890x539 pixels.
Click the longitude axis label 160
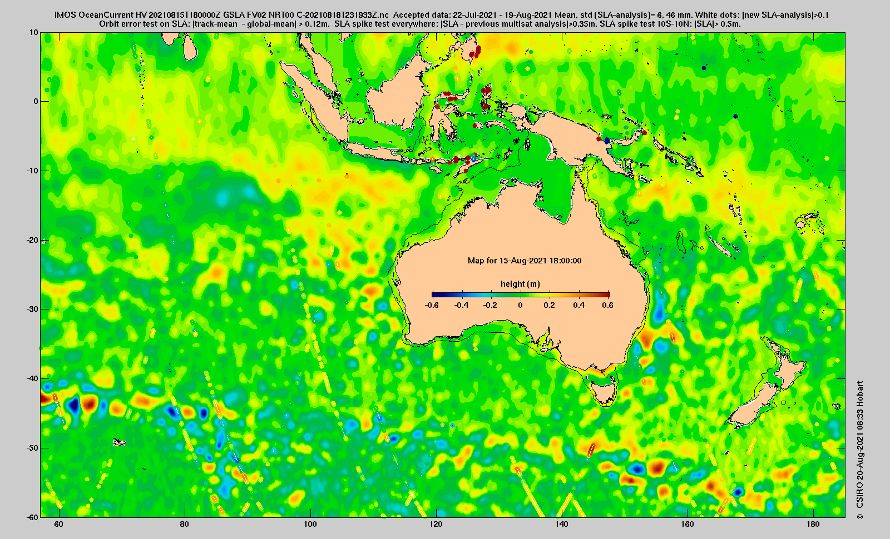point(688,524)
